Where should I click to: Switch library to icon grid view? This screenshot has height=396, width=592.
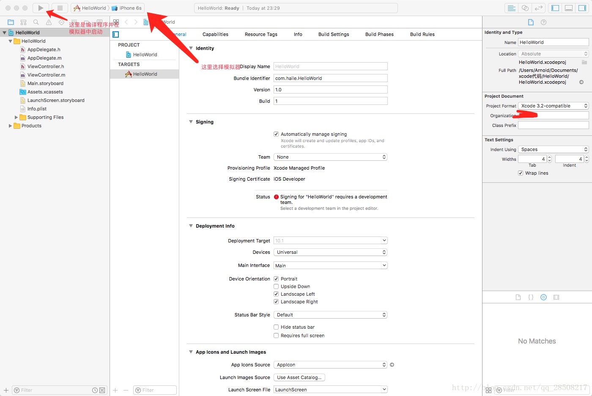[x=488, y=390]
